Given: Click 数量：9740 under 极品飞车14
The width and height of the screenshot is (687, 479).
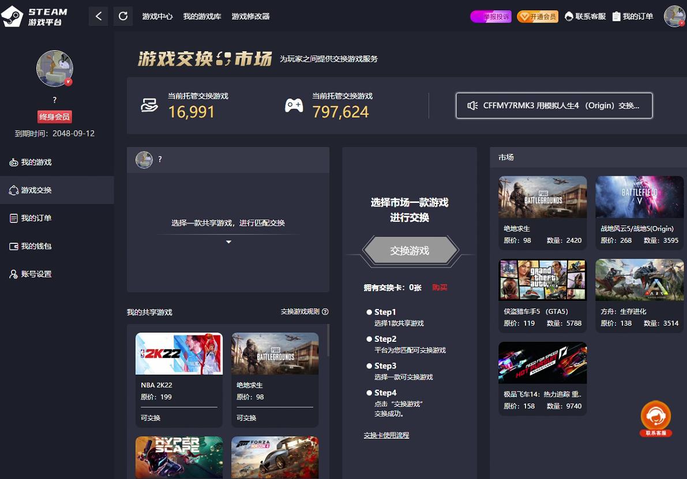Looking at the screenshot, I should point(564,406).
